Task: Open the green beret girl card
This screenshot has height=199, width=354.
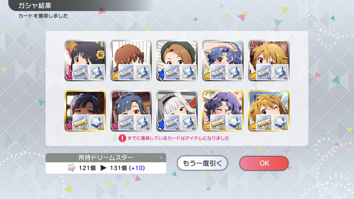Action: pos(177,60)
